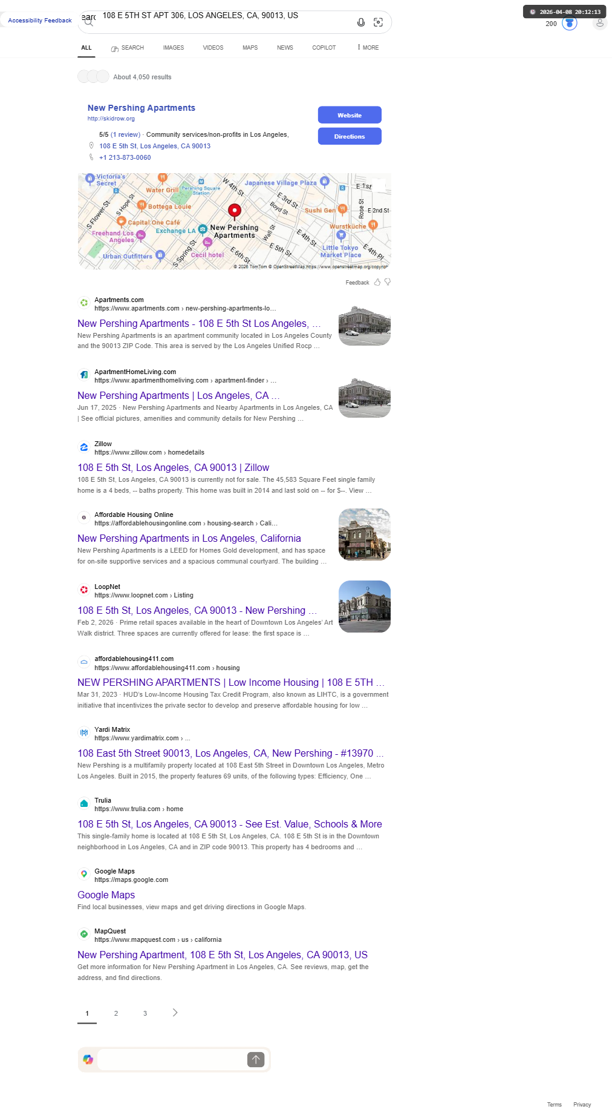Screen dimensions: 612x1115
Task: Click the Website button
Action: pos(350,115)
